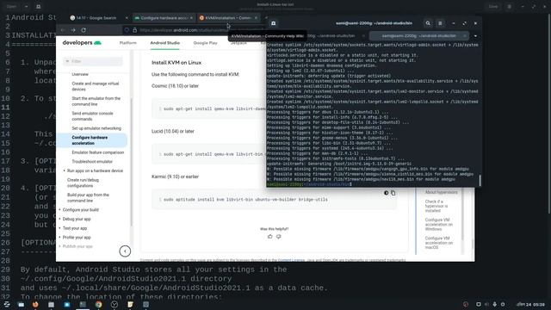
Task: Go back in the browser
Action: point(63,30)
